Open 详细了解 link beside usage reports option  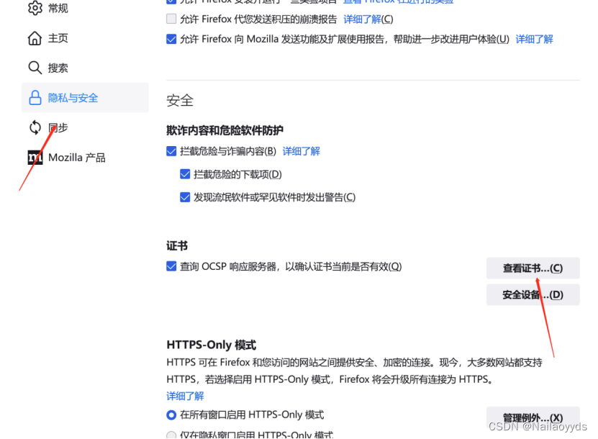point(534,39)
